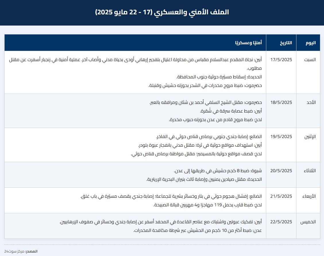
Task: Select the date 20/5/2025
Action: pyautogui.click(x=281, y=171)
